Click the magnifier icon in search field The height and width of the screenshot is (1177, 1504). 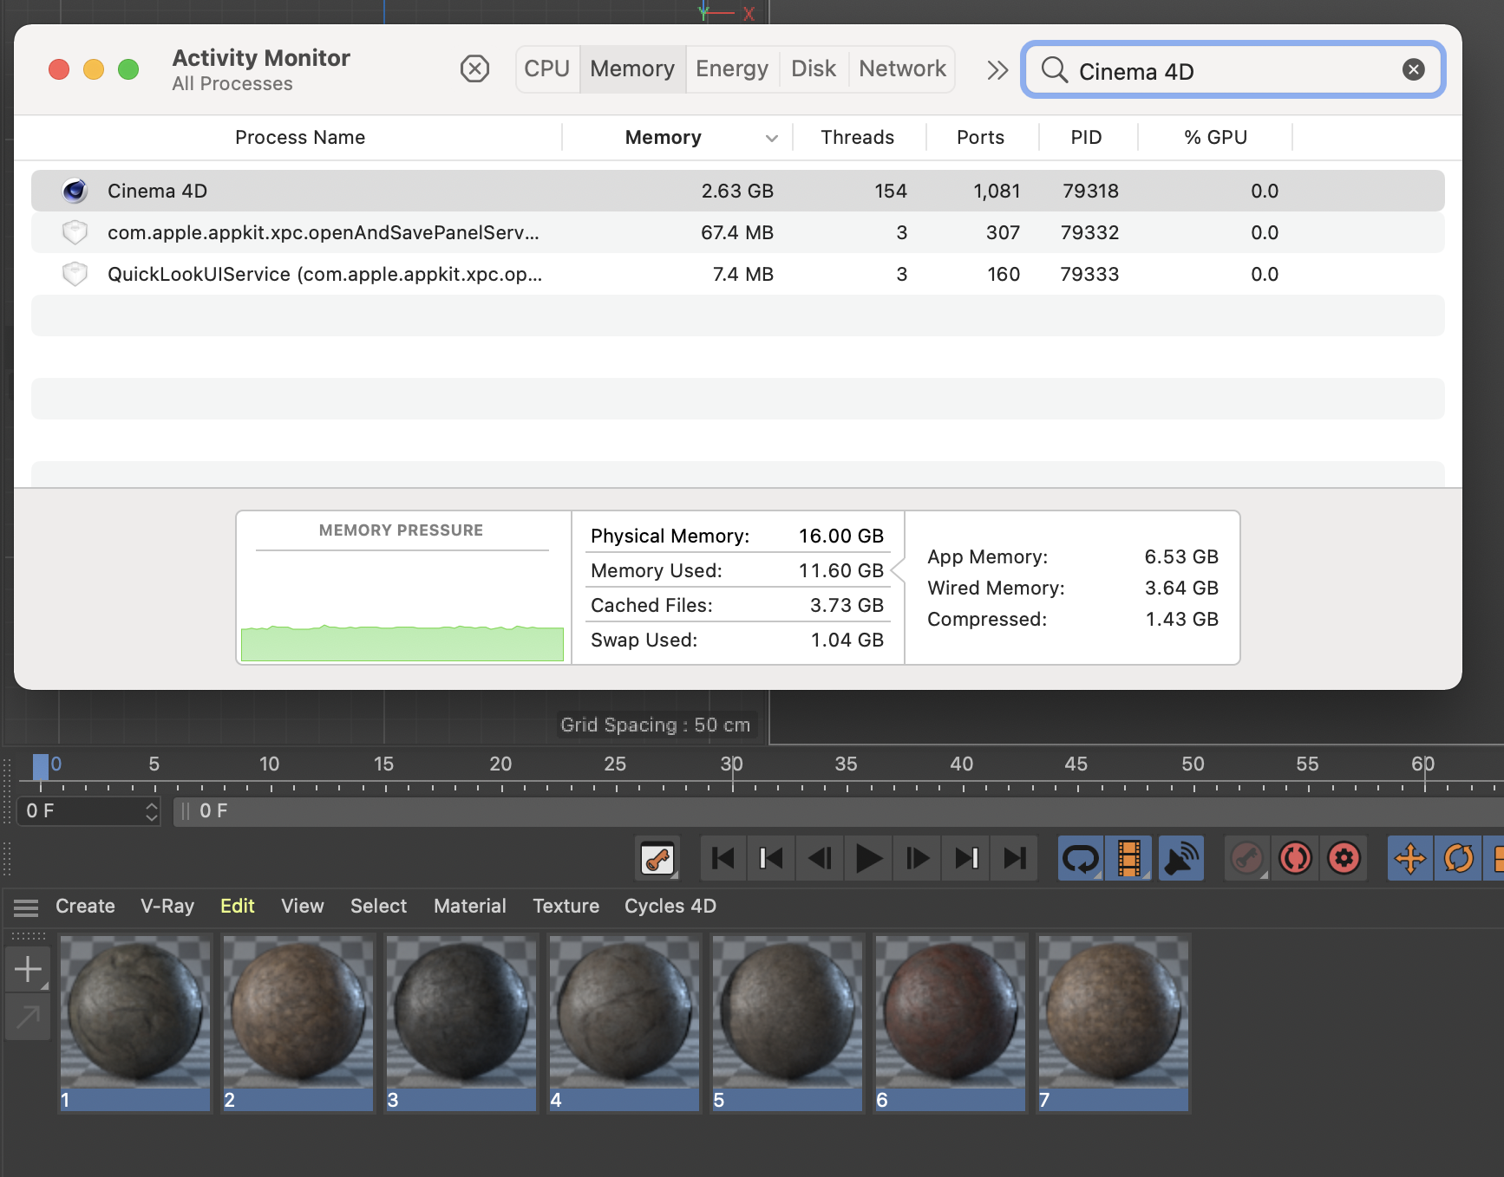pyautogui.click(x=1054, y=69)
